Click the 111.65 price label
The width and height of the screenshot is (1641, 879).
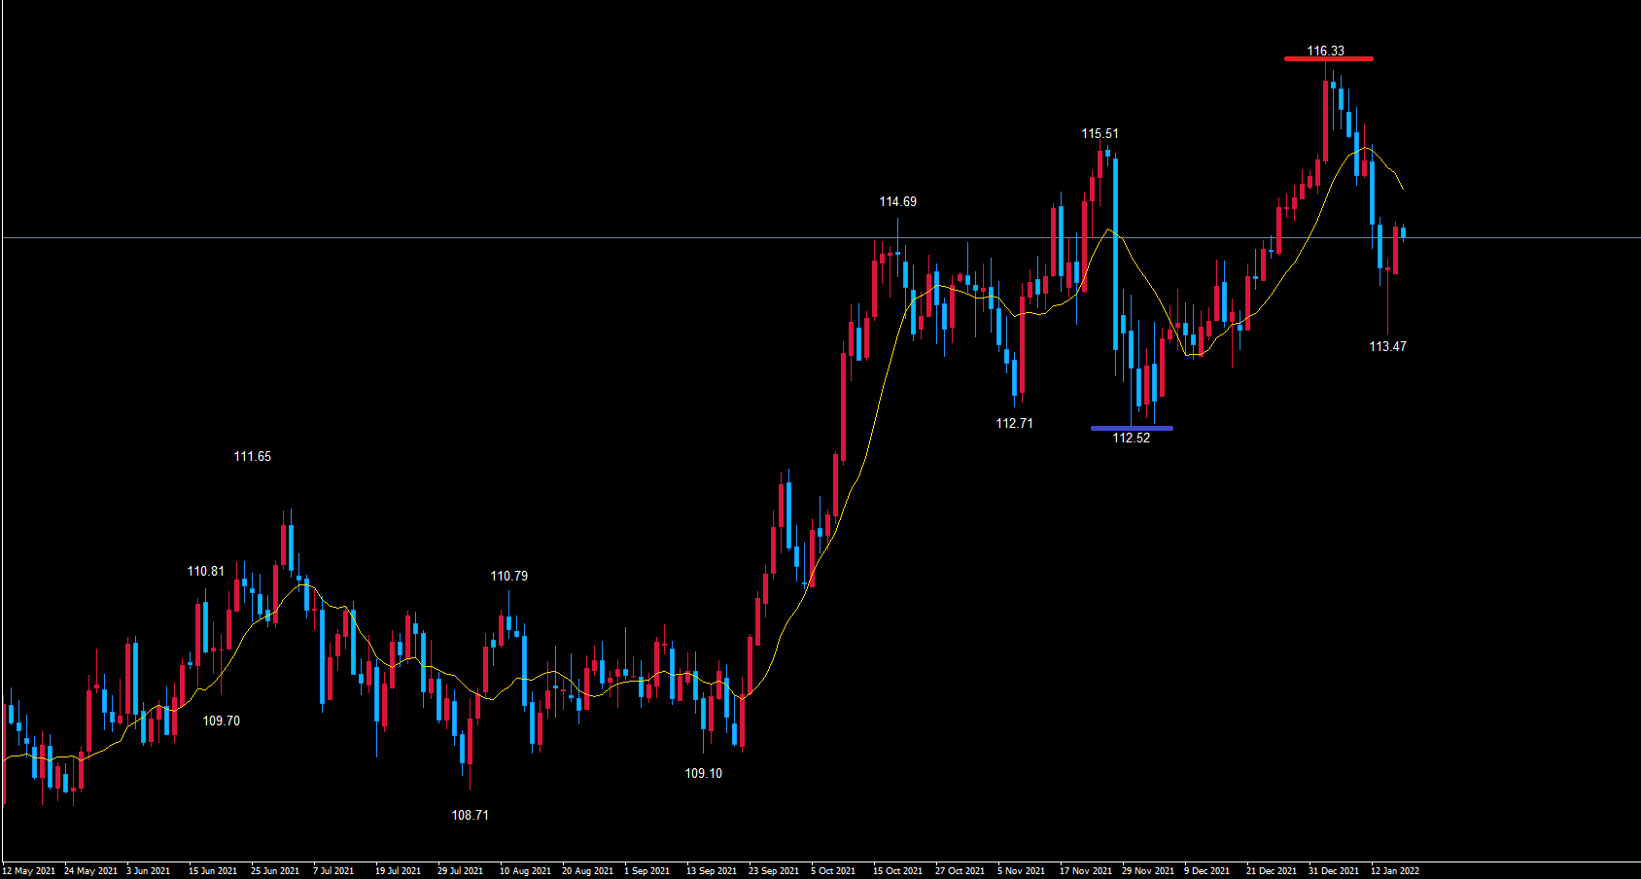252,457
